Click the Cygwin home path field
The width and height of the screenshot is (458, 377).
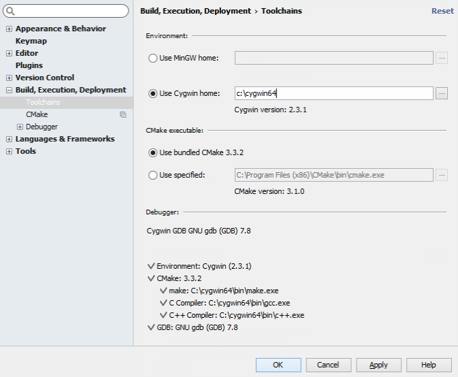tap(333, 93)
